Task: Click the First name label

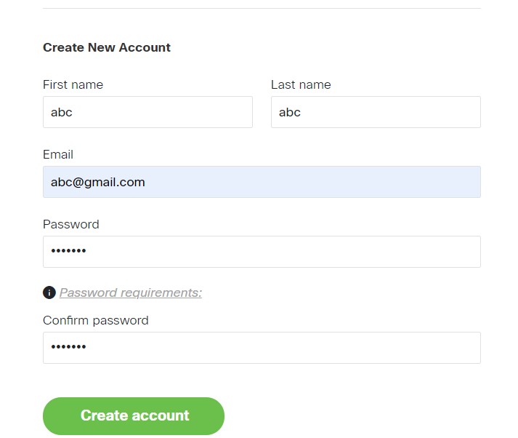Action: click(x=73, y=84)
